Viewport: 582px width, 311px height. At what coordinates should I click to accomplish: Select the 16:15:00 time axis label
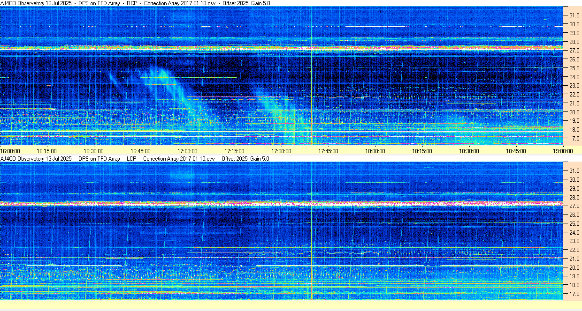[x=46, y=151]
